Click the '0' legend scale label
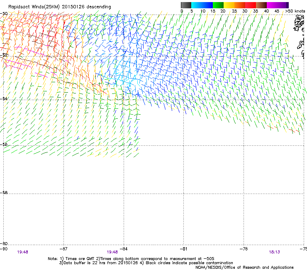Screen dimensions: 307x270 pos(182,11)
